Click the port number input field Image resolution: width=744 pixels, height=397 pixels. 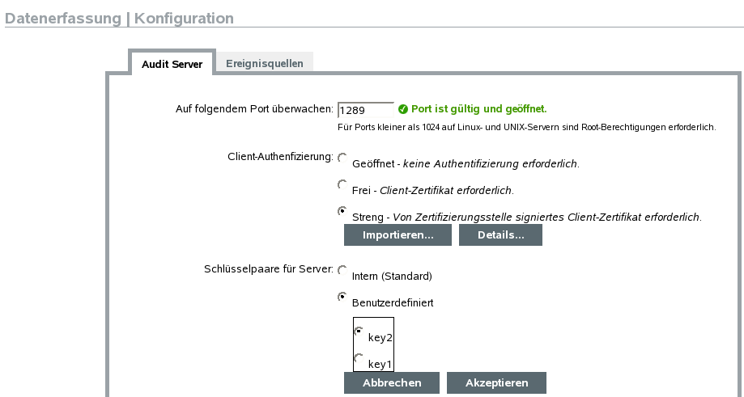click(365, 109)
